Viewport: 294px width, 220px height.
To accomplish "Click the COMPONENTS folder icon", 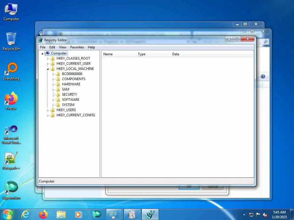I will tap(58, 79).
